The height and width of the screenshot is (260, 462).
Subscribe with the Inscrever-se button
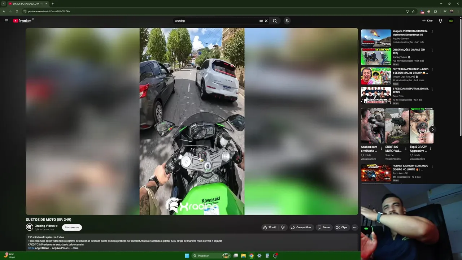tap(72, 227)
